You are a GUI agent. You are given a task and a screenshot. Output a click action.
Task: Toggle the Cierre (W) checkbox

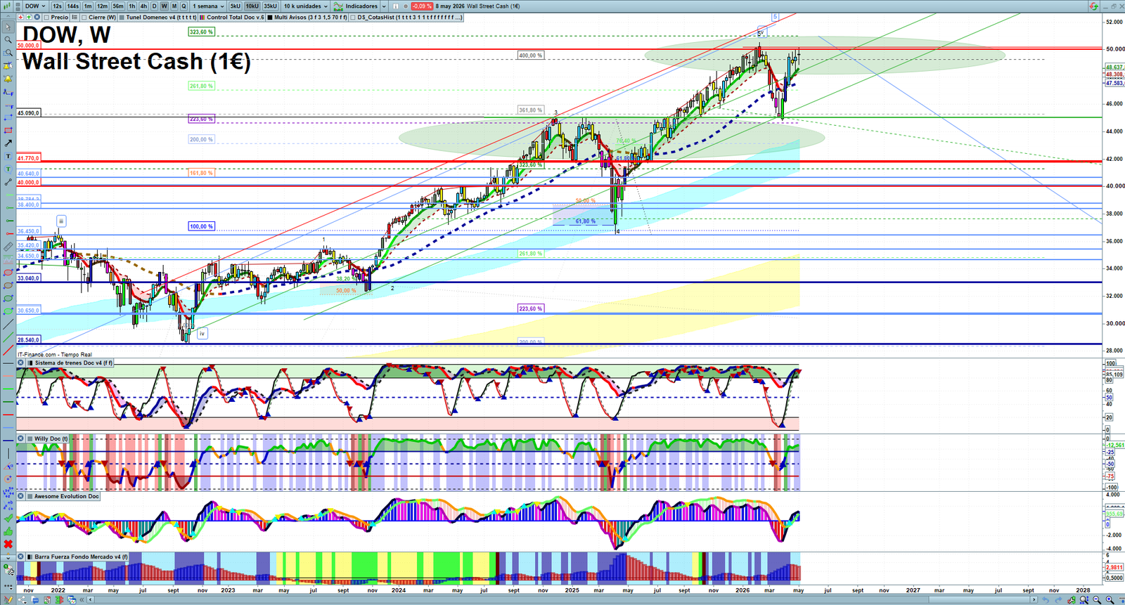tap(84, 17)
